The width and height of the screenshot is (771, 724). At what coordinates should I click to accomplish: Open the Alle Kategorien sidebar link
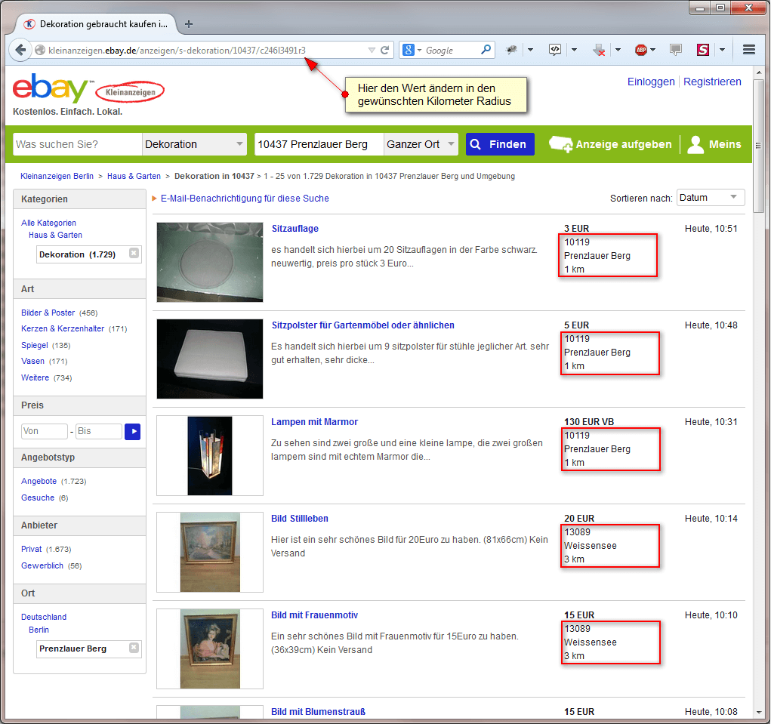pyautogui.click(x=48, y=223)
